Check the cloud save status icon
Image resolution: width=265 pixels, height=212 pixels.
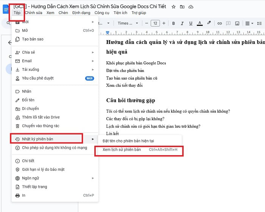(191, 7)
